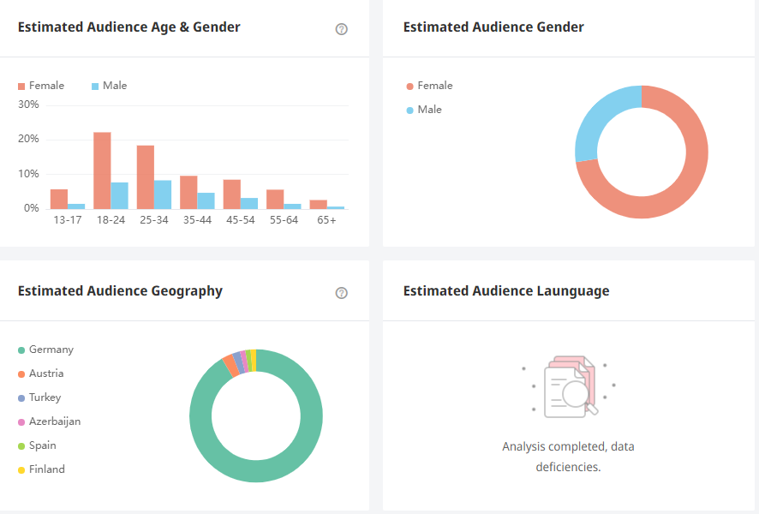Viewport: 759px width, 514px height.
Task: Select the Female bar for ages 35-44
Action: pos(188,192)
